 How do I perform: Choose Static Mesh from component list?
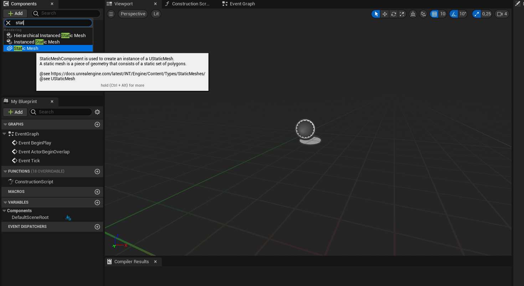[x=26, y=48]
